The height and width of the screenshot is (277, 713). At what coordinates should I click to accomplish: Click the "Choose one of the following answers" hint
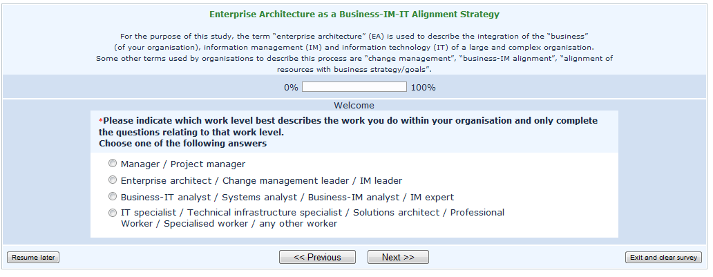click(x=182, y=144)
